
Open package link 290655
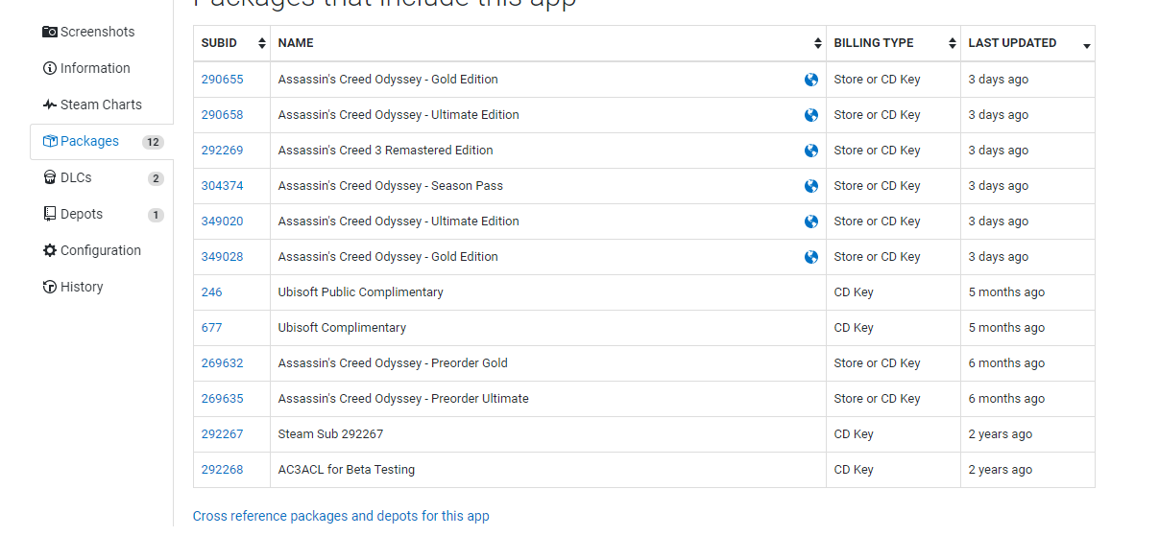pyautogui.click(x=222, y=80)
